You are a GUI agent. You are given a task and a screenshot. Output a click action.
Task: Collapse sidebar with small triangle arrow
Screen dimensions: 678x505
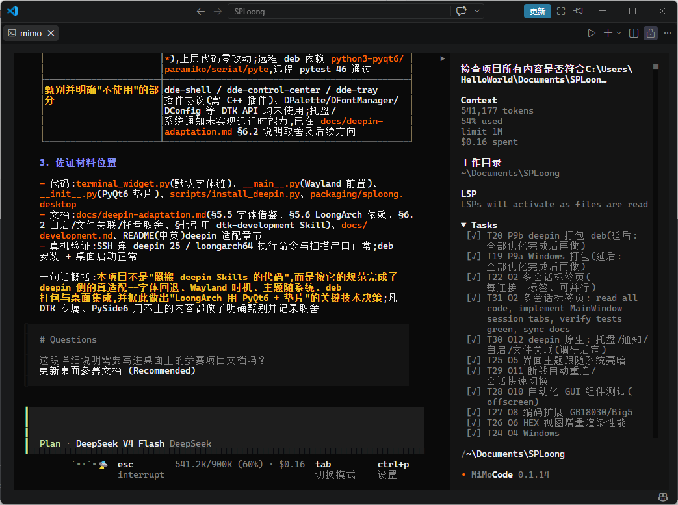tap(442, 58)
